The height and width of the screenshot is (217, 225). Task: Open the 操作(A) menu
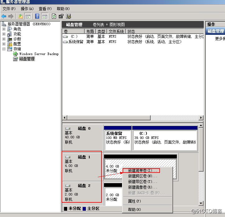pyautogui.click(x=27, y=9)
